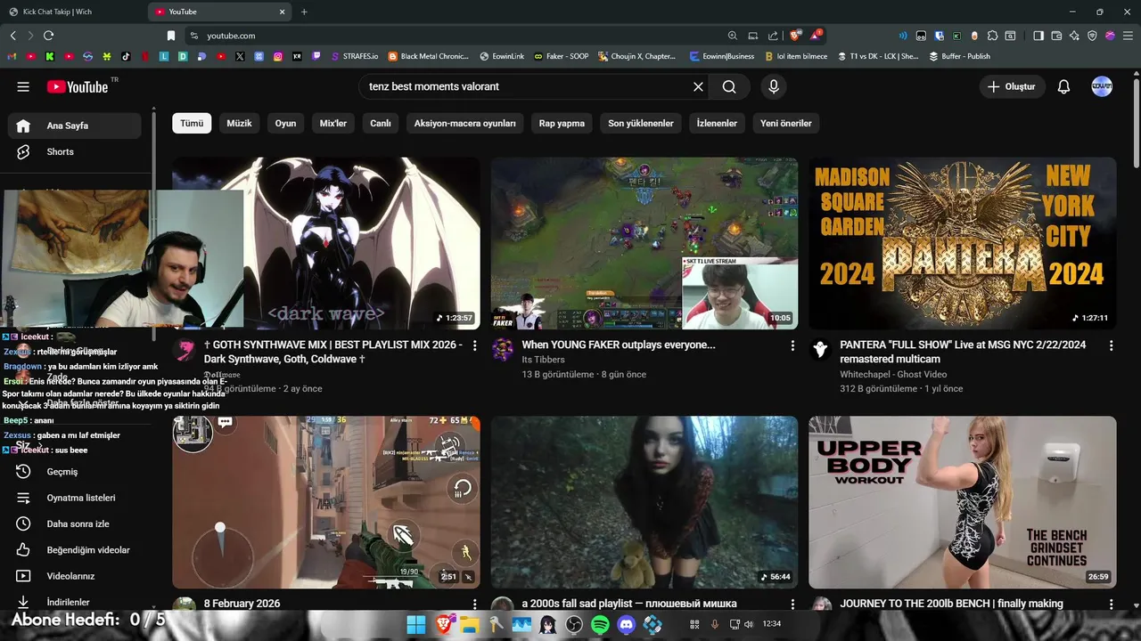Click the youtube.com address bar
This screenshot has width=1141, height=641.
(x=455, y=36)
